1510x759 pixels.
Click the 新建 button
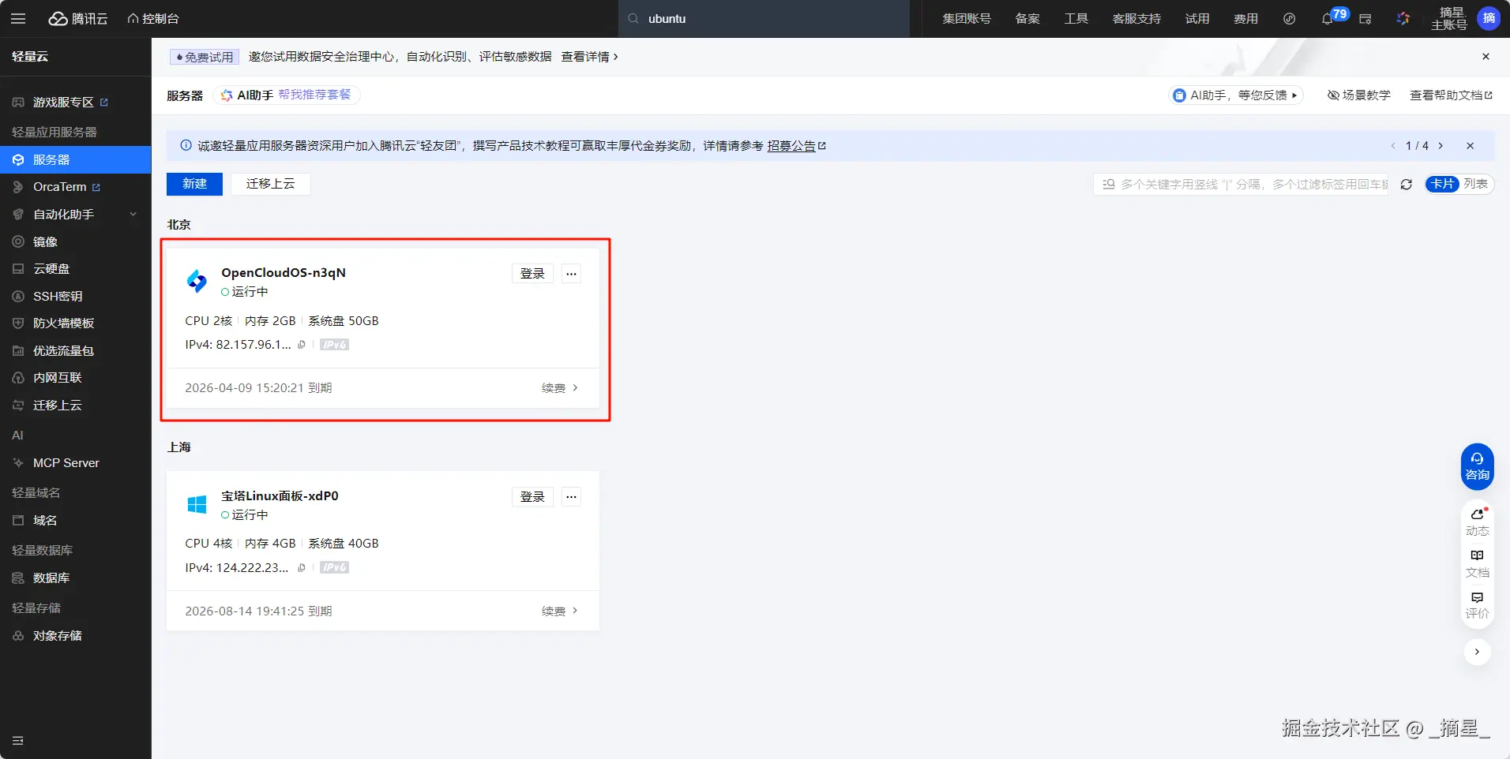tap(194, 184)
